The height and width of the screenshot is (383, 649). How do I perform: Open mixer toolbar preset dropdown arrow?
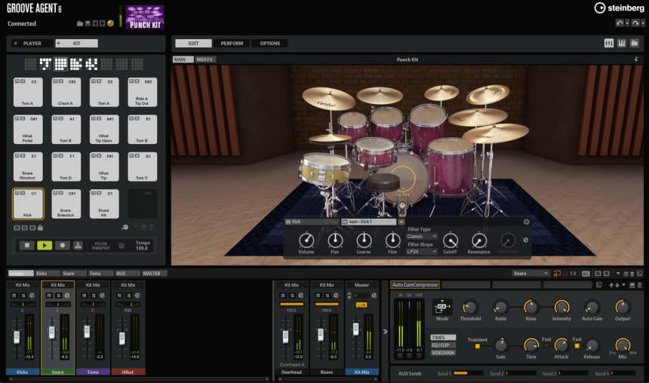[618, 274]
